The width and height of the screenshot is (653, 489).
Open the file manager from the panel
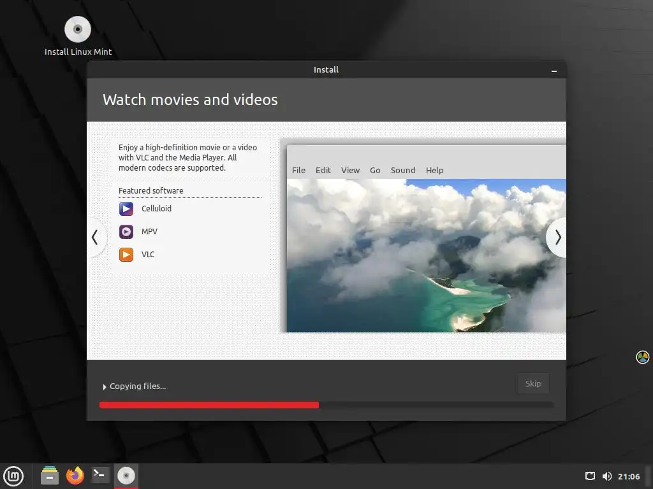point(50,475)
